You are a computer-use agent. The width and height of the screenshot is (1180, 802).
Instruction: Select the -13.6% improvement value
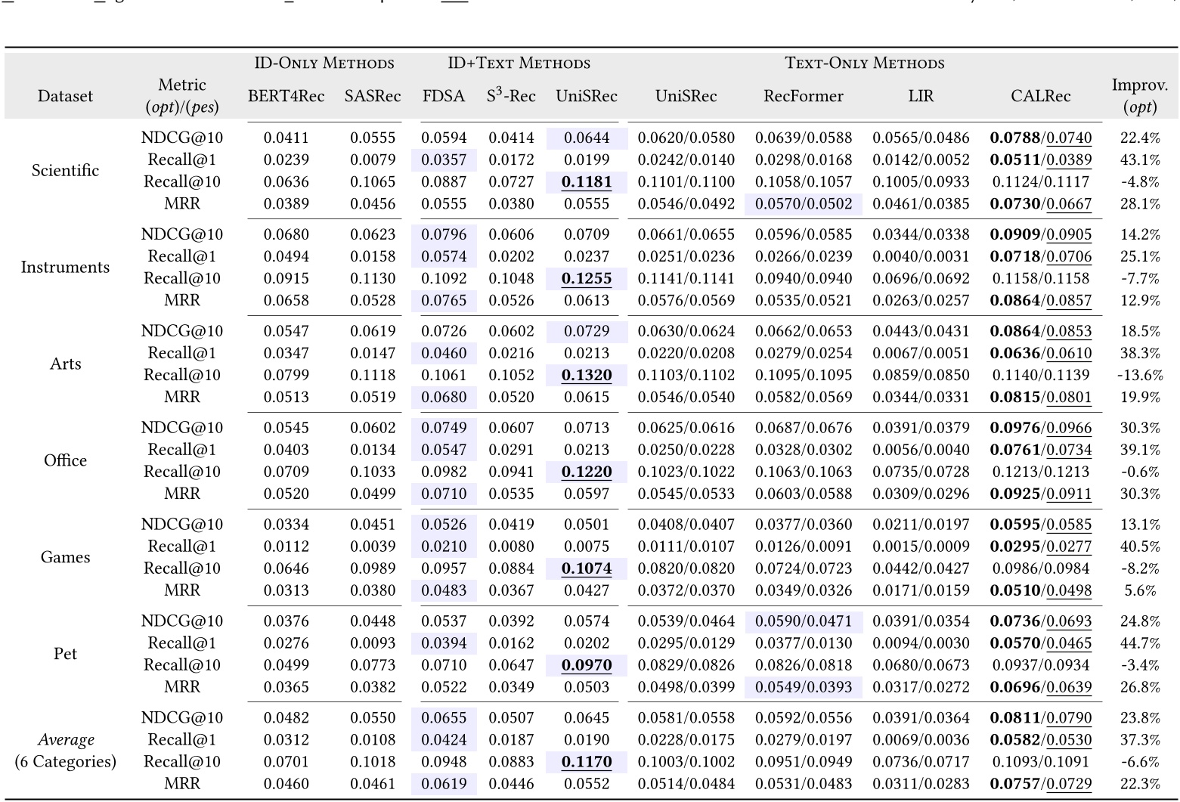(1140, 376)
